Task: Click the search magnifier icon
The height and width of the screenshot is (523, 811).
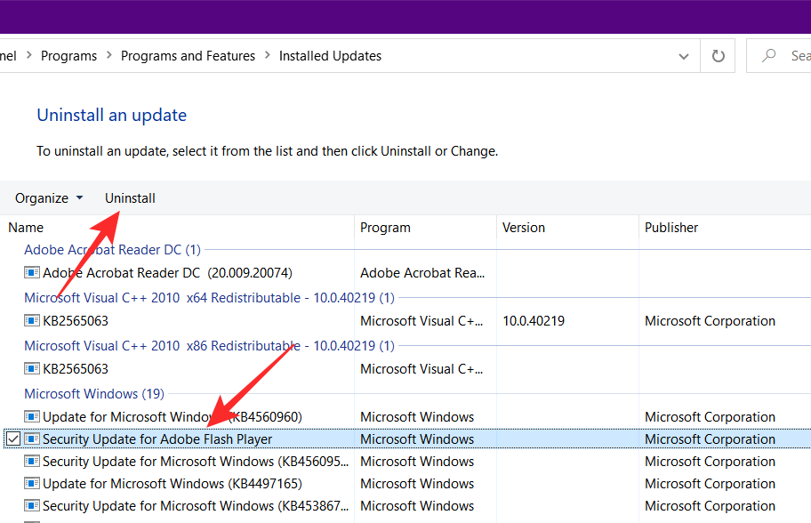Action: click(769, 56)
